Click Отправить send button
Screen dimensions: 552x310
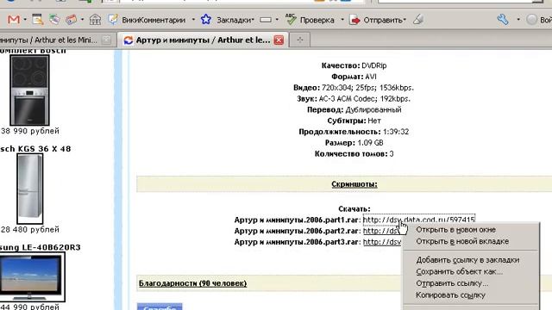[378, 20]
